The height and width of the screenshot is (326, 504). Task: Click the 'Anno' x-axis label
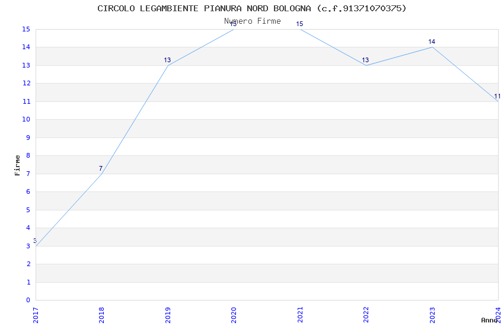(x=489, y=320)
